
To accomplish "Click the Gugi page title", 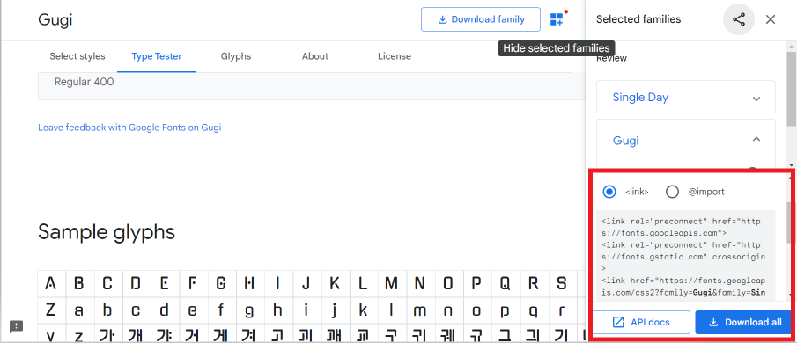I will point(55,20).
